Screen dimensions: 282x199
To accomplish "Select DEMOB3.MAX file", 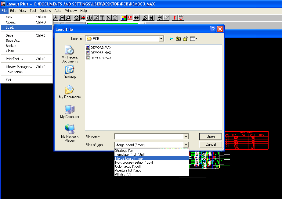I will 99,53.
